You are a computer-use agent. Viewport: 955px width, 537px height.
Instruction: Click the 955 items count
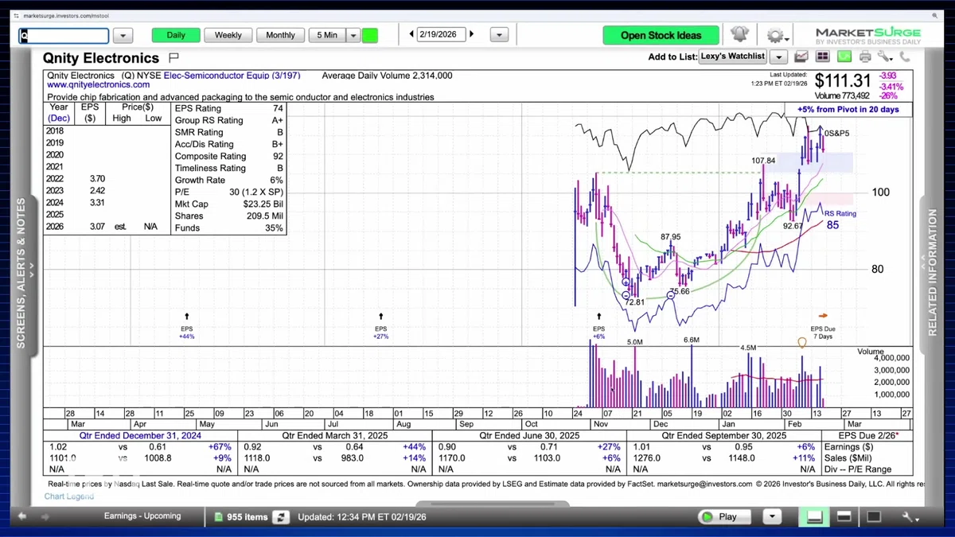click(248, 517)
